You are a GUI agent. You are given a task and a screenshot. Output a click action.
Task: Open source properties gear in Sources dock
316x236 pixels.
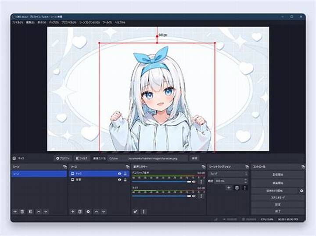(x=88, y=211)
